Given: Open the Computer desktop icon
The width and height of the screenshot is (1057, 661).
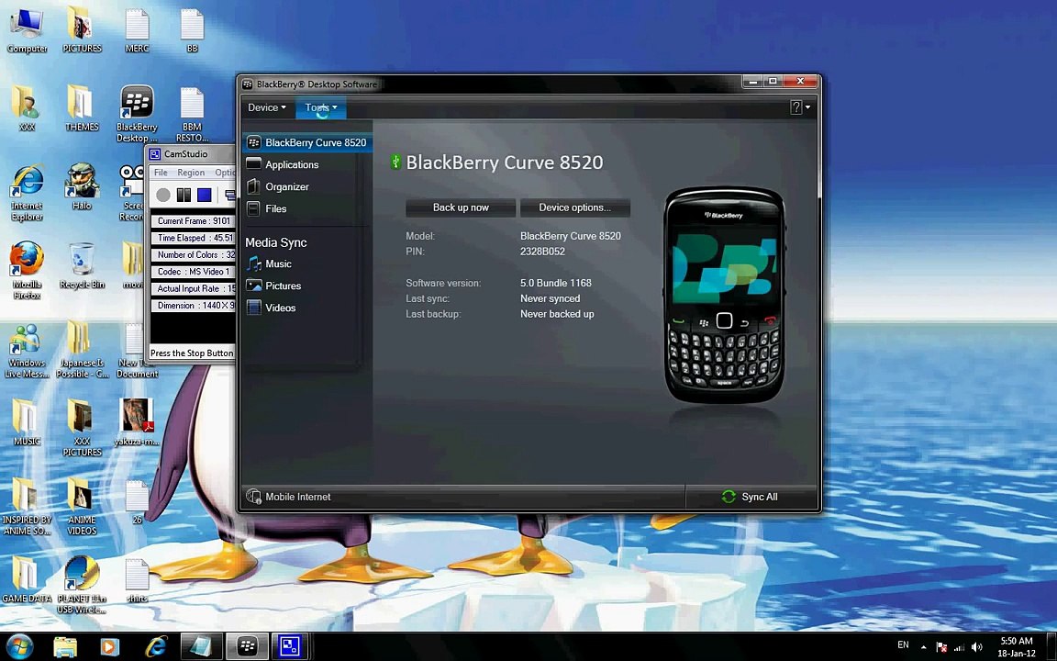Looking at the screenshot, I should [27, 30].
